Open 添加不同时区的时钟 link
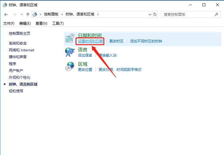The height and width of the screenshot is (155, 224). [146, 41]
